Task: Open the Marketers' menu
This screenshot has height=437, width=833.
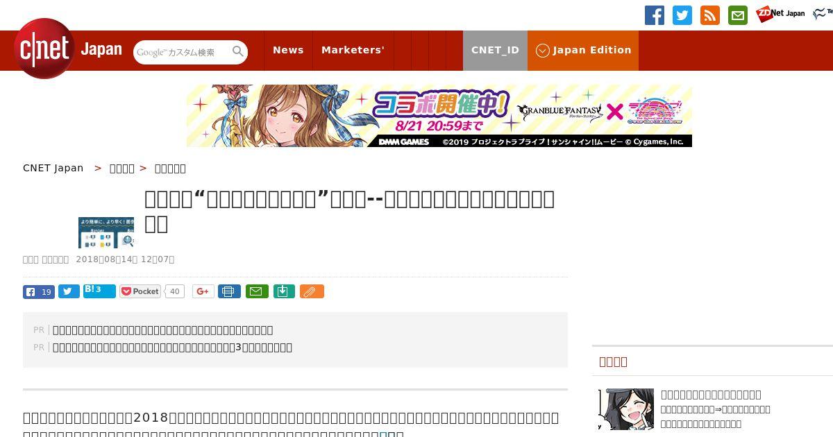Action: click(353, 50)
